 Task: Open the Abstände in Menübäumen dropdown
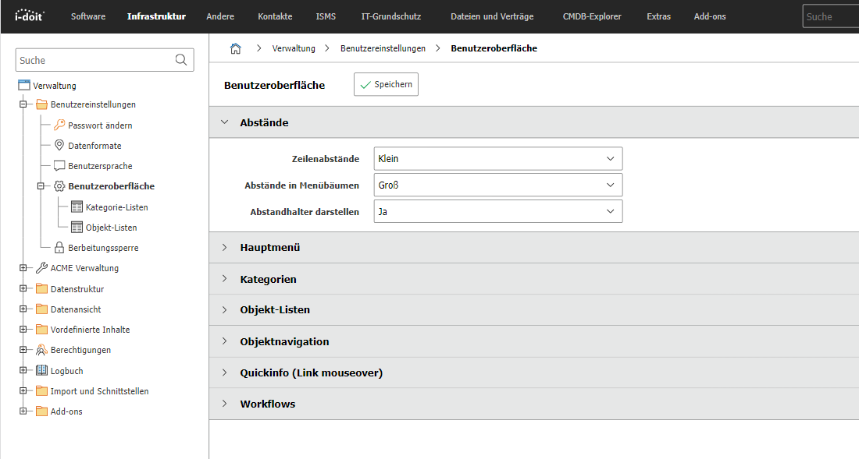pos(498,185)
